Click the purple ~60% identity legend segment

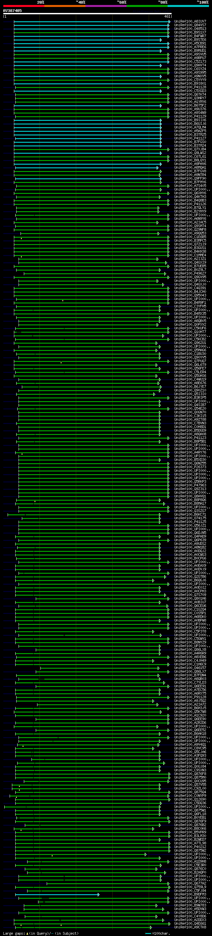coord(106,6)
